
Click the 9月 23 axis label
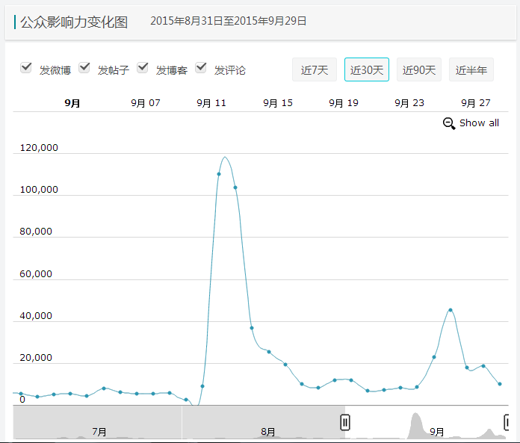409,103
